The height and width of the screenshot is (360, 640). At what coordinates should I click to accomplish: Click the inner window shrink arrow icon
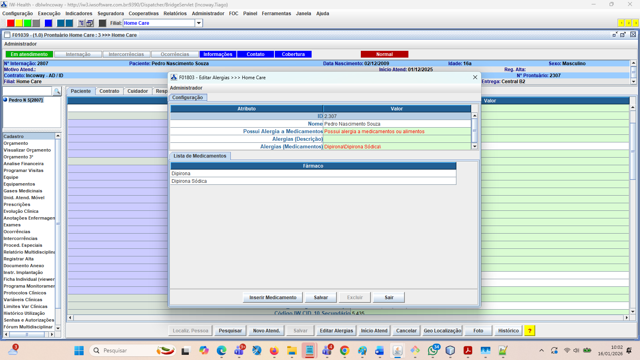(x=615, y=35)
